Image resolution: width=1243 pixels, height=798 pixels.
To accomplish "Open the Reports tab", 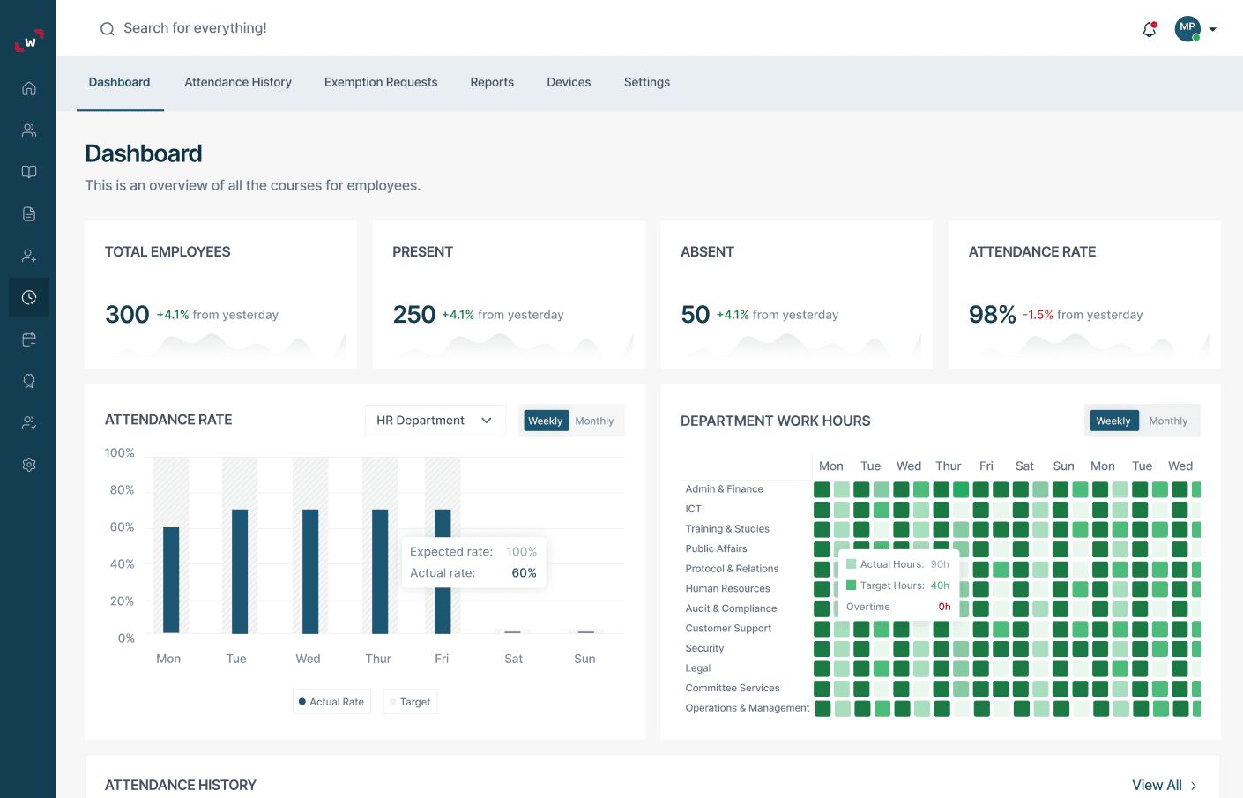I will click(492, 82).
